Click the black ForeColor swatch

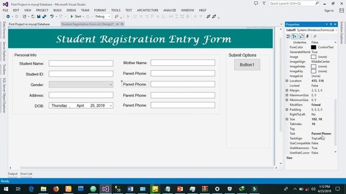click(314, 47)
